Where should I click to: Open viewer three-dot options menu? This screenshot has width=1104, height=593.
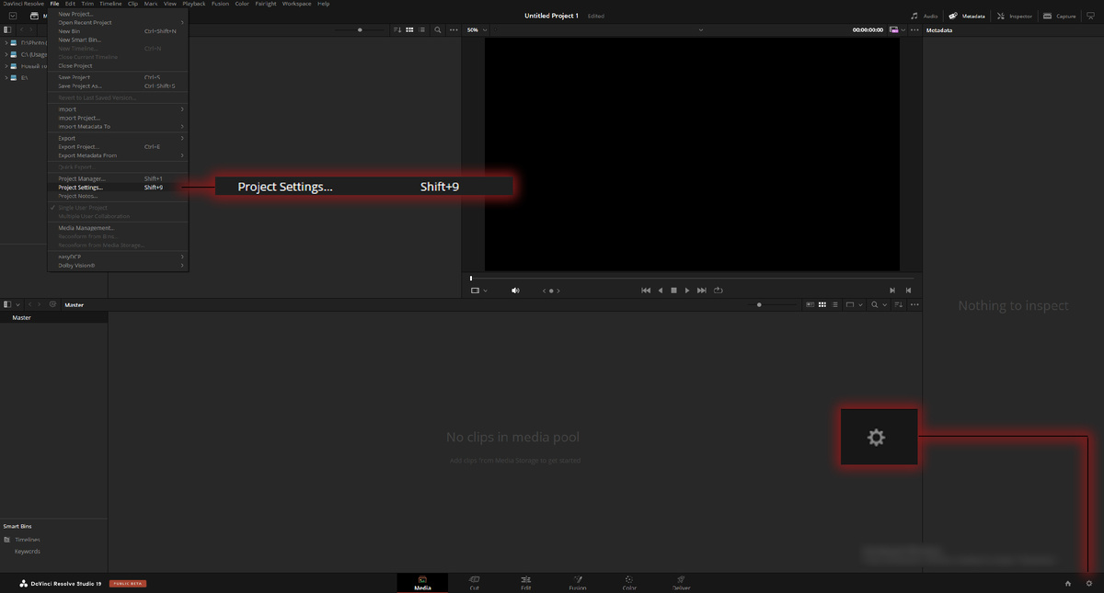pyautogui.click(x=914, y=30)
